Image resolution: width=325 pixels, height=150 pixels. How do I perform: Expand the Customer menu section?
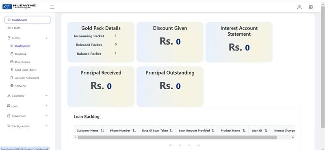coord(27,96)
